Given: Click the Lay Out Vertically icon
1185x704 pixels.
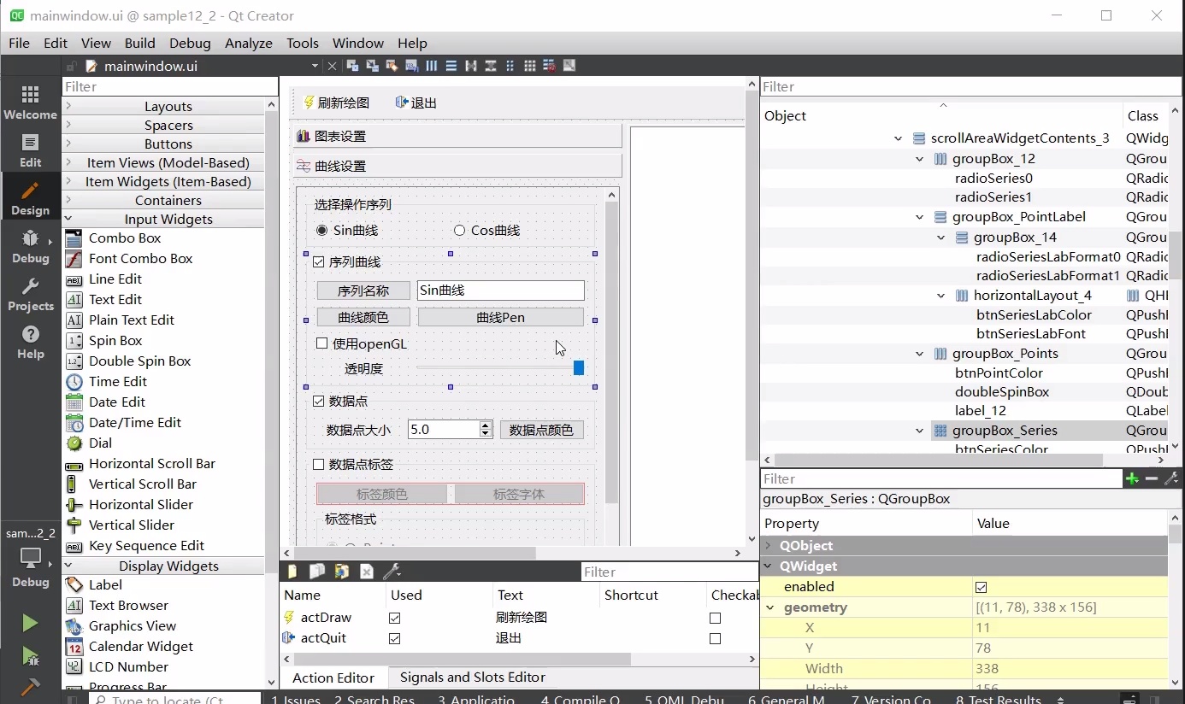Looking at the screenshot, I should (x=452, y=66).
